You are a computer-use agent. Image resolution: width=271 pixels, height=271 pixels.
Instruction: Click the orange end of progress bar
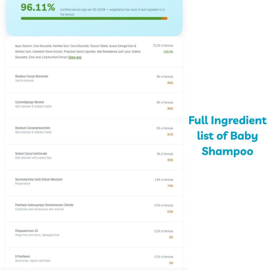tap(164, 18)
